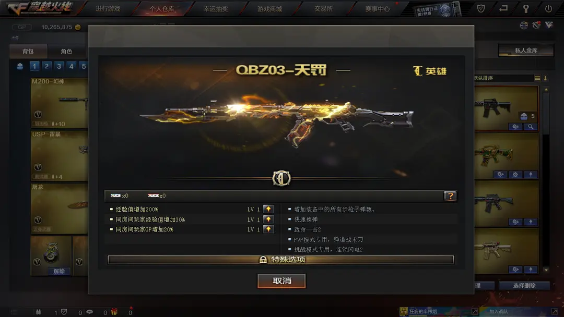The width and height of the screenshot is (564, 317).
Task: Click the 取消 button
Action: coord(281,281)
